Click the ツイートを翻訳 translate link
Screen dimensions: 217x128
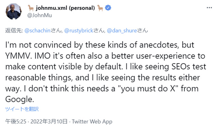coord(22,109)
